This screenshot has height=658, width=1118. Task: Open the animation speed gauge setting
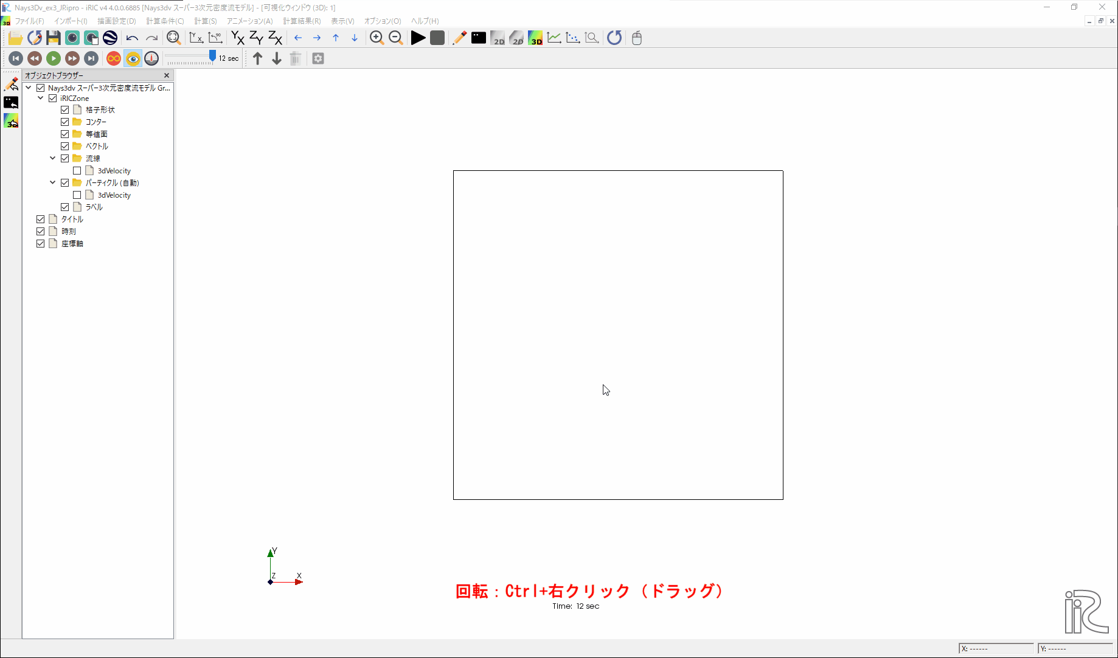point(151,58)
